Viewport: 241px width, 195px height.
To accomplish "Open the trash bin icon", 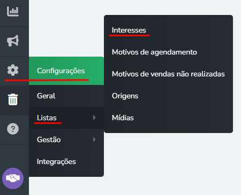I will pyautogui.click(x=13, y=99).
